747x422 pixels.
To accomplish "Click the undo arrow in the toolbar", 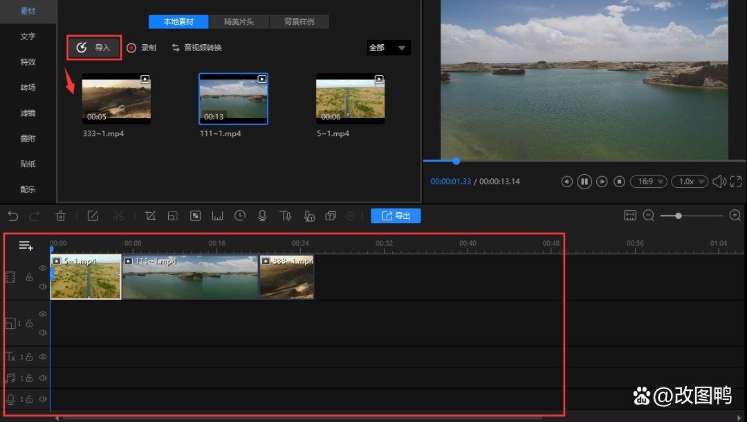I will click(12, 216).
